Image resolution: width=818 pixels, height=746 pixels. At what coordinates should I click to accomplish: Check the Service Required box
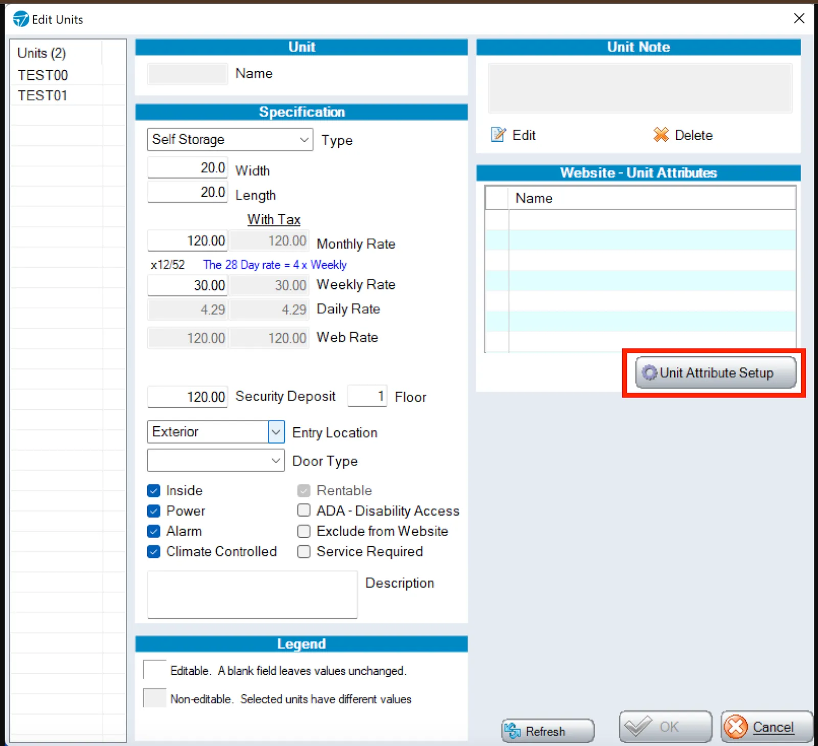pos(304,552)
